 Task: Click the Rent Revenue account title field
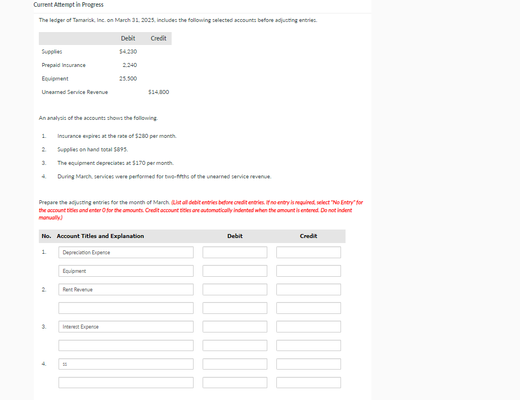[x=125, y=289]
